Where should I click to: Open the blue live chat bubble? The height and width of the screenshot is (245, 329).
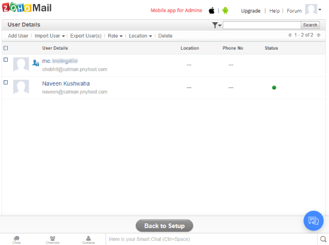[x=313, y=220]
